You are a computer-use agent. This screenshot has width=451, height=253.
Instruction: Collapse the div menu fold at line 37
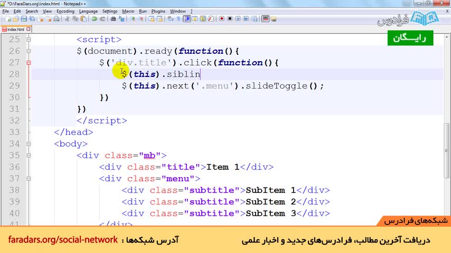(29, 179)
